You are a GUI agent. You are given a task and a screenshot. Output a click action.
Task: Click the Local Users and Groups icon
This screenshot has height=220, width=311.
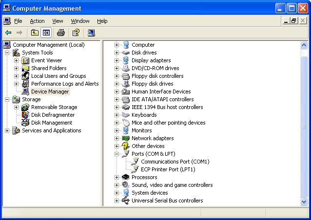[25, 76]
